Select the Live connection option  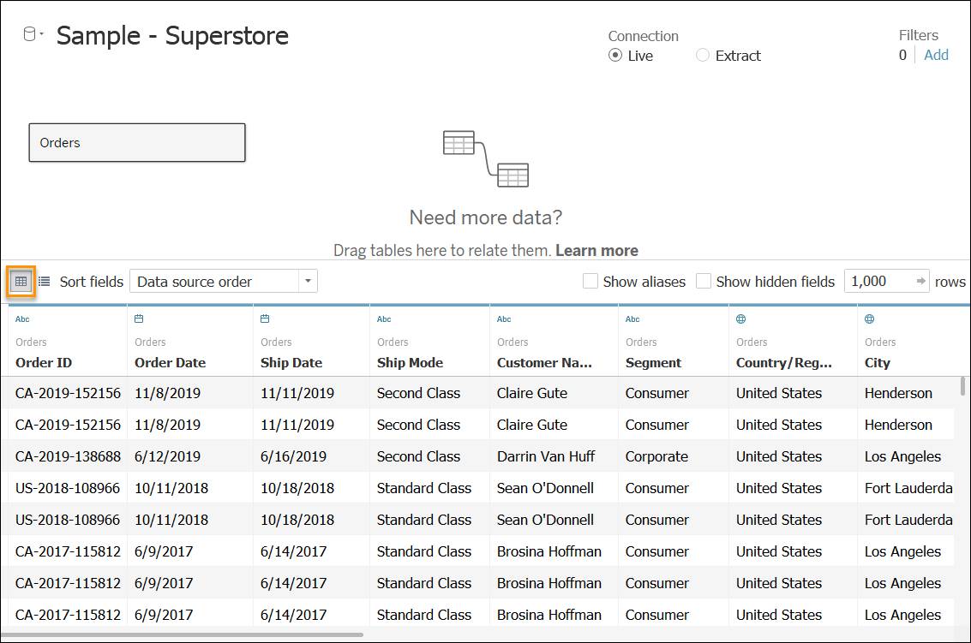point(615,55)
